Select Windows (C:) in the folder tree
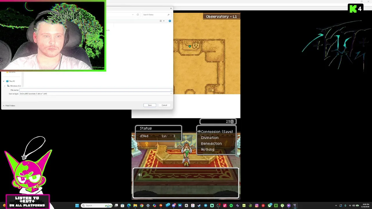The height and width of the screenshot is (209, 372). [14, 86]
